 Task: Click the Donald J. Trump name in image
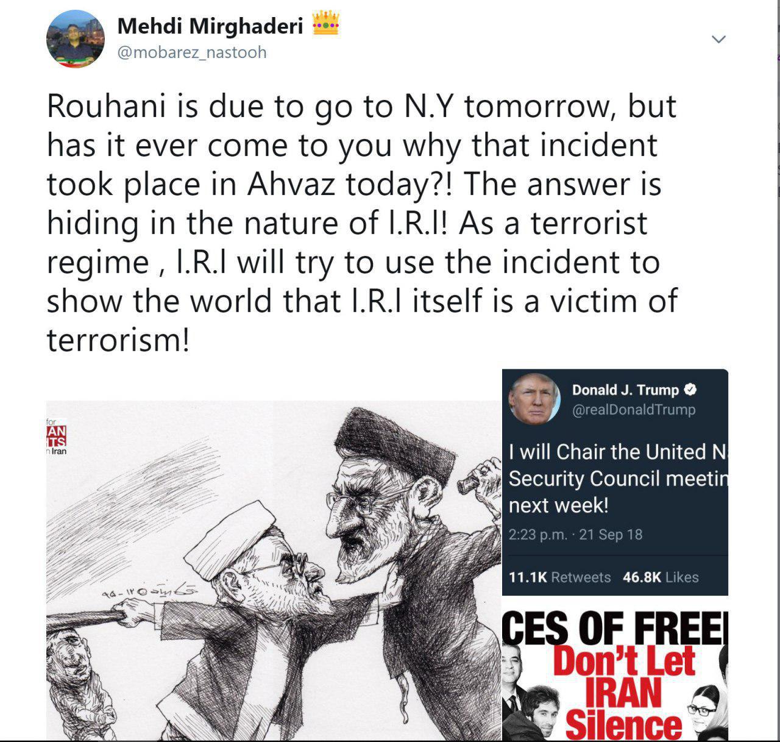625,390
